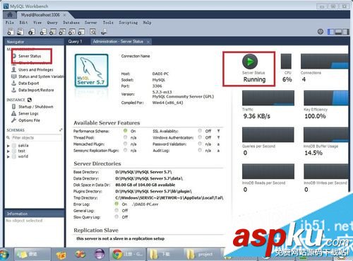Image resolution: width=353 pixels, height=261 pixels.
Task: Open Status and System Variables
Action: pos(41,76)
